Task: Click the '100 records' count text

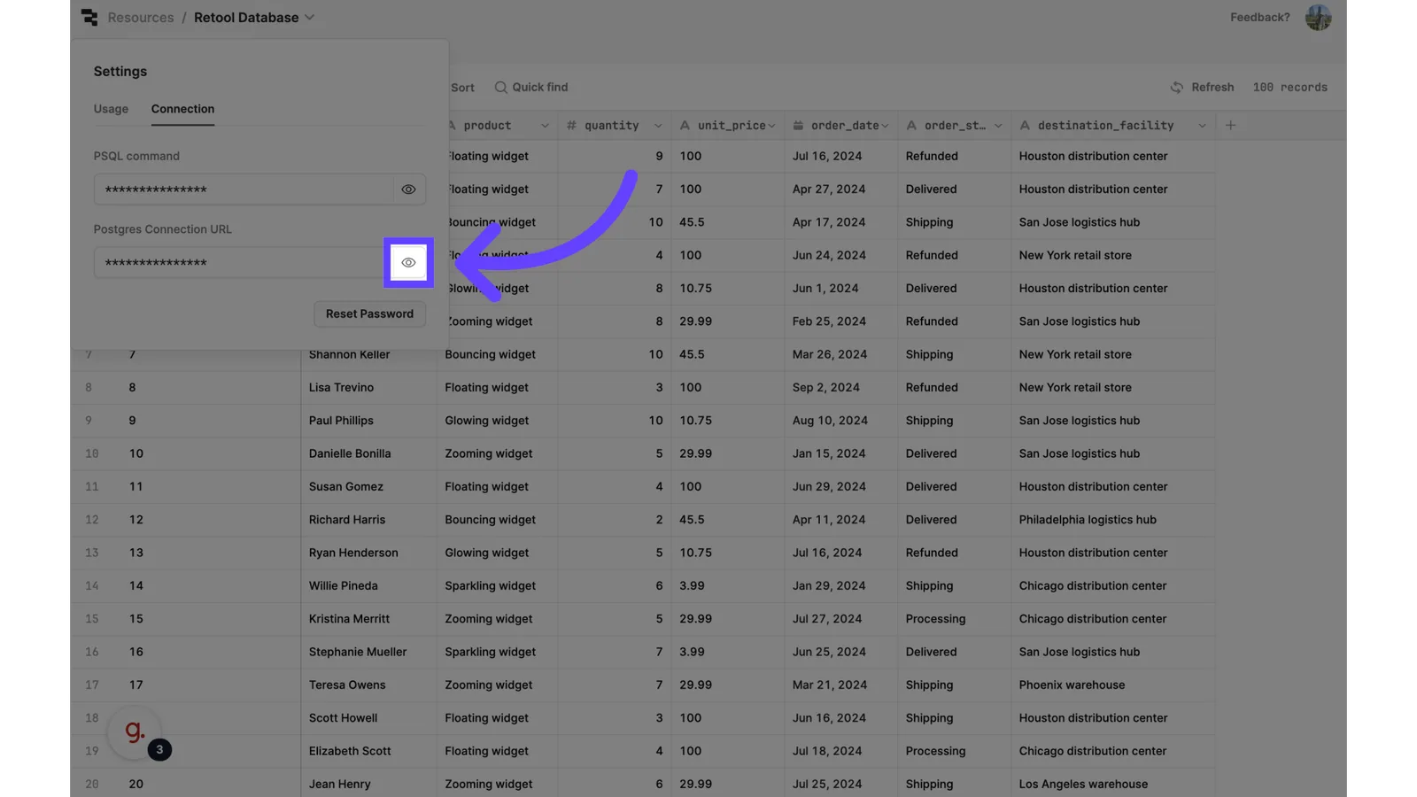Action: coord(1289,88)
